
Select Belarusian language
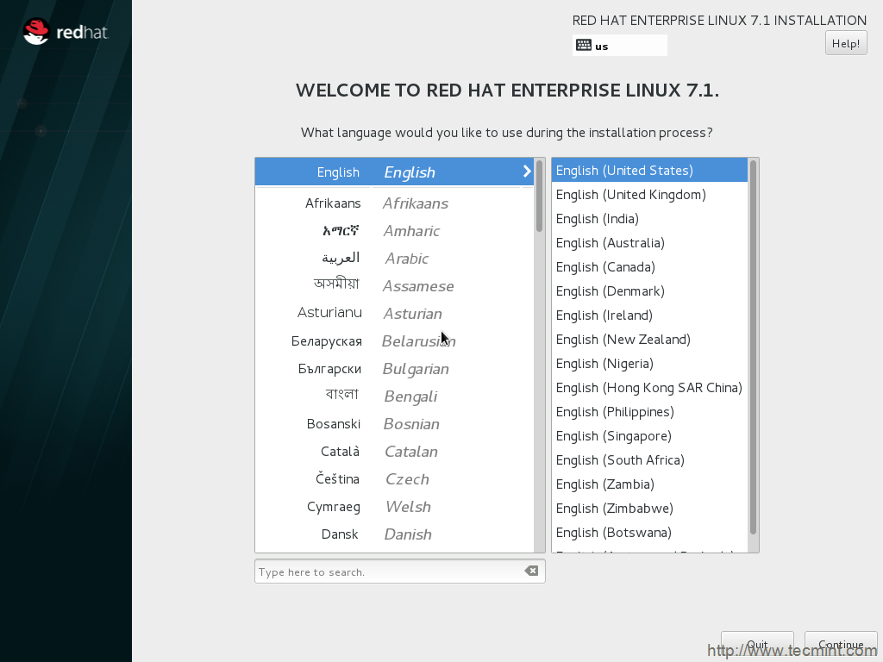tap(394, 341)
